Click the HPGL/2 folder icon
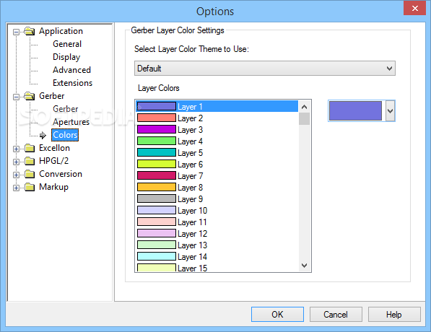 [30, 161]
